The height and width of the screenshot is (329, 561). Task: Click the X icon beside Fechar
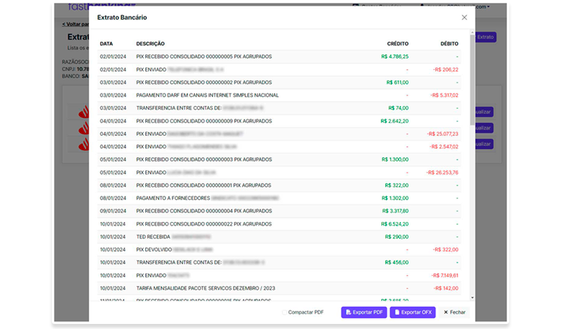(445, 312)
